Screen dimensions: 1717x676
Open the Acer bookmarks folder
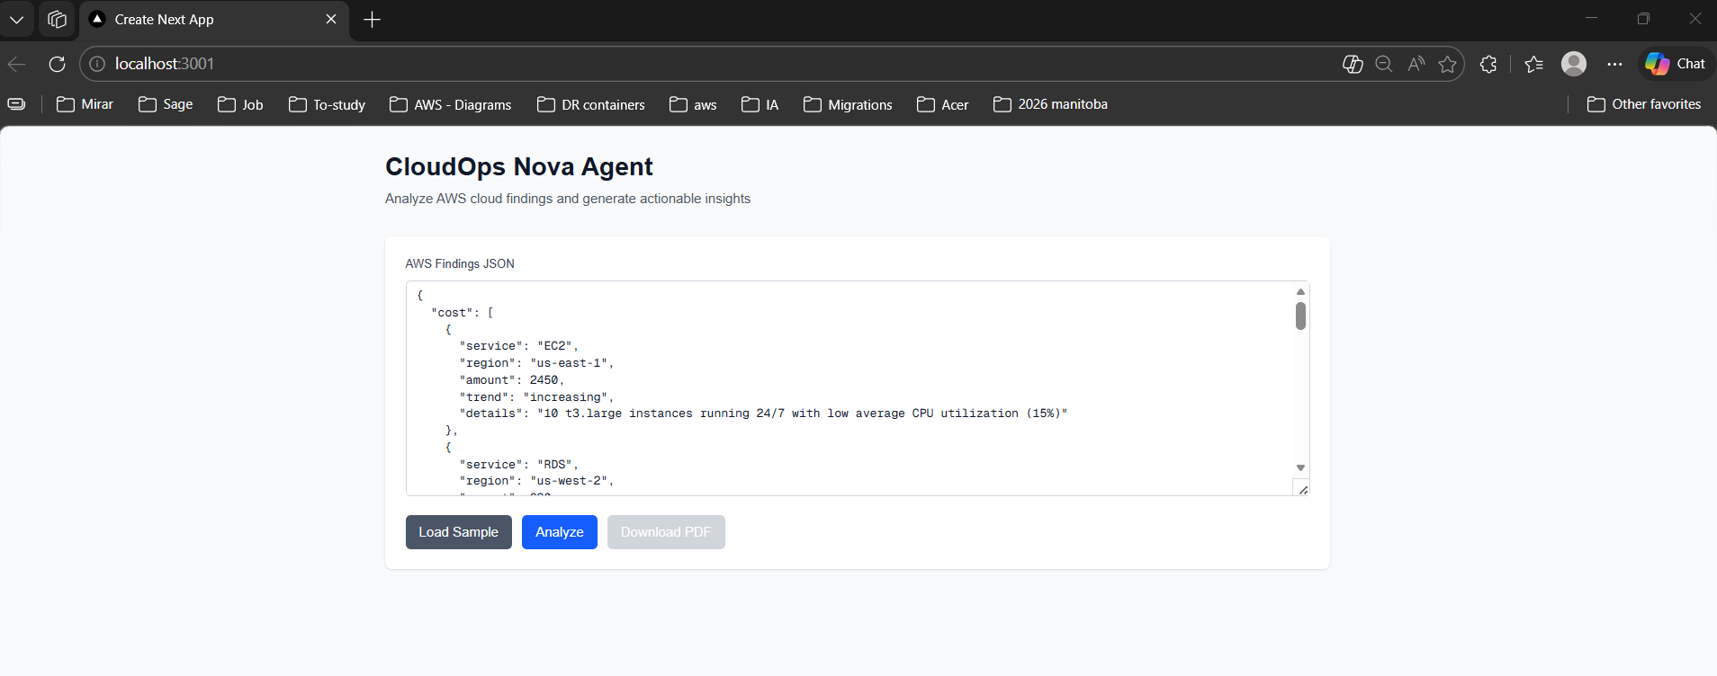pyautogui.click(x=942, y=104)
